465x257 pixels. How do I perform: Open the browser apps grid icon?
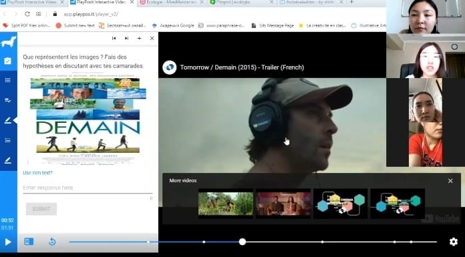(x=39, y=14)
